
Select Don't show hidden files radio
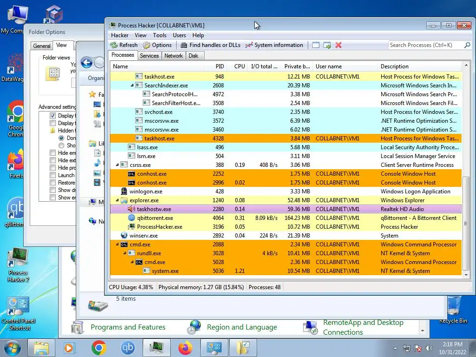61,138
